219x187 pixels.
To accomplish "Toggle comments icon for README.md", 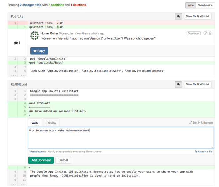I will coord(179,84).
